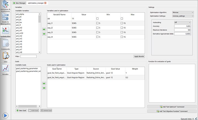Open the Autoscaling dropdown

(183, 22)
